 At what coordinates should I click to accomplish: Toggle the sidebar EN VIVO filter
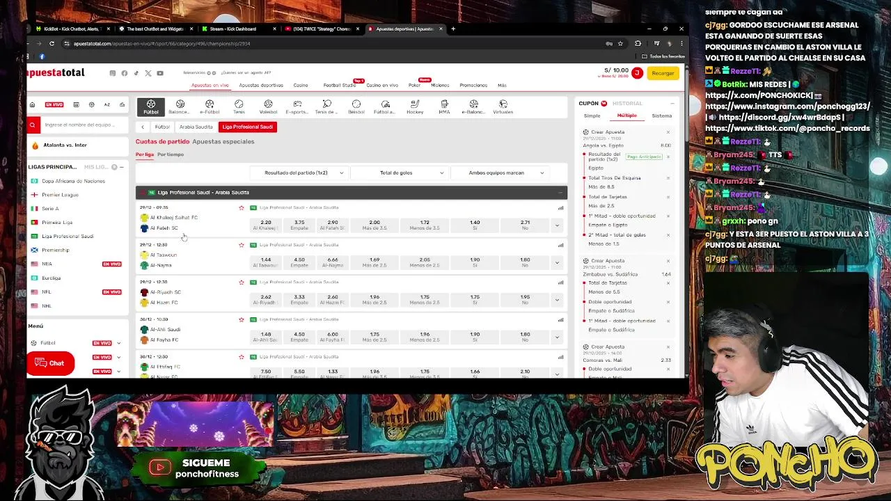click(54, 105)
